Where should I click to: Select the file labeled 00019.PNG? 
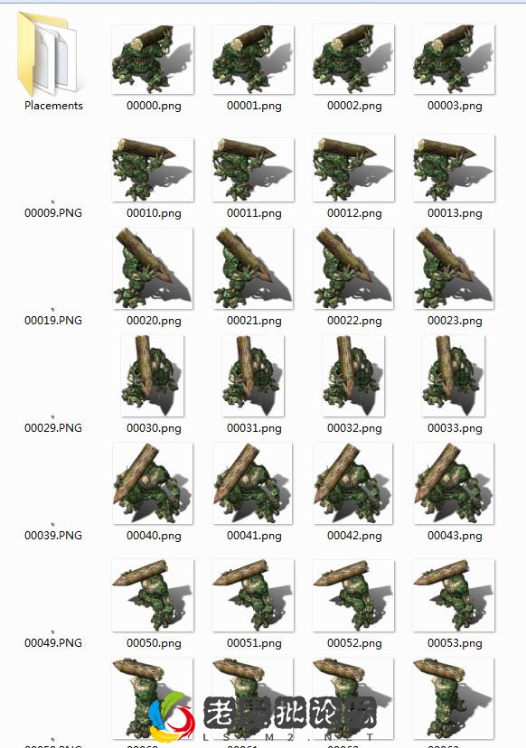53,320
